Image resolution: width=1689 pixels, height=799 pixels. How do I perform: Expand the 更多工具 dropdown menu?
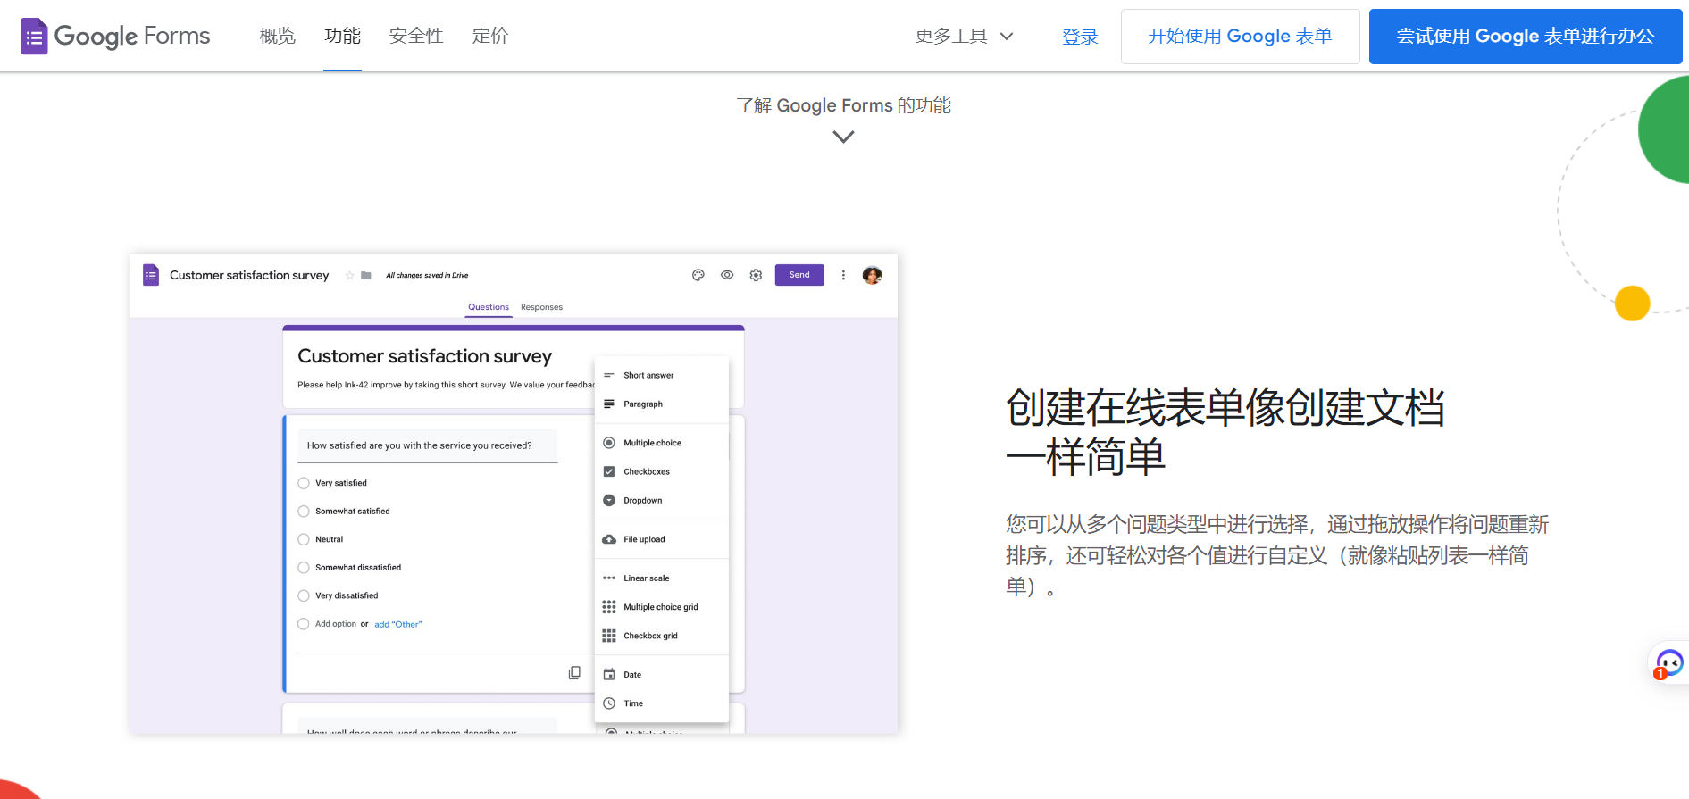965,36
